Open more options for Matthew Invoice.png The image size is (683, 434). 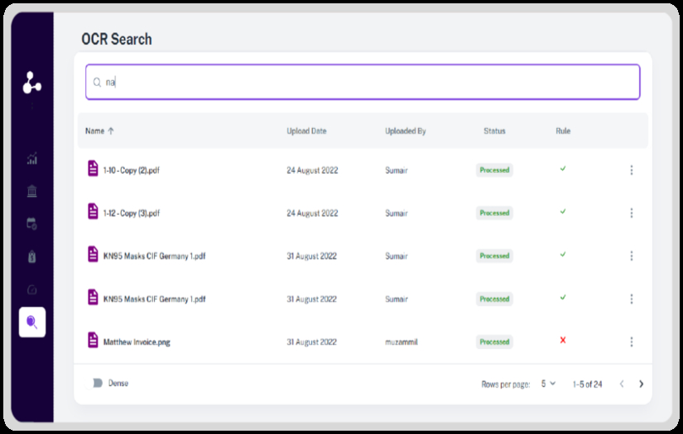coord(632,341)
